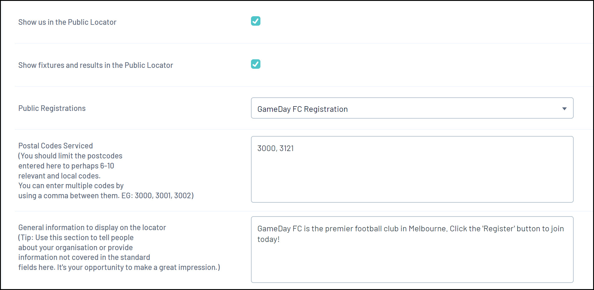
Task: Click 'General information to display on the locator' label
Action: pos(92,227)
